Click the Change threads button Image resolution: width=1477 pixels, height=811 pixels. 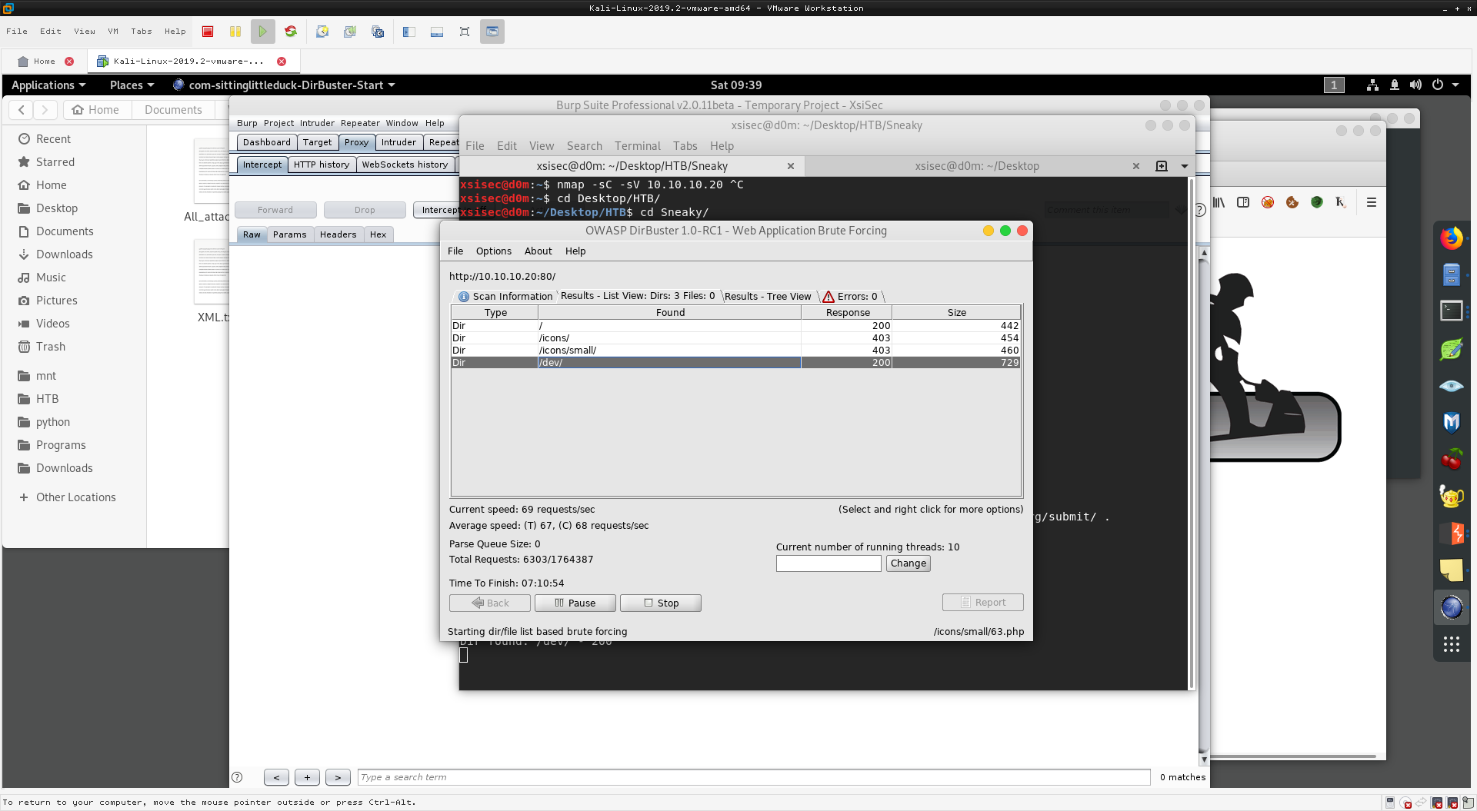click(x=909, y=563)
